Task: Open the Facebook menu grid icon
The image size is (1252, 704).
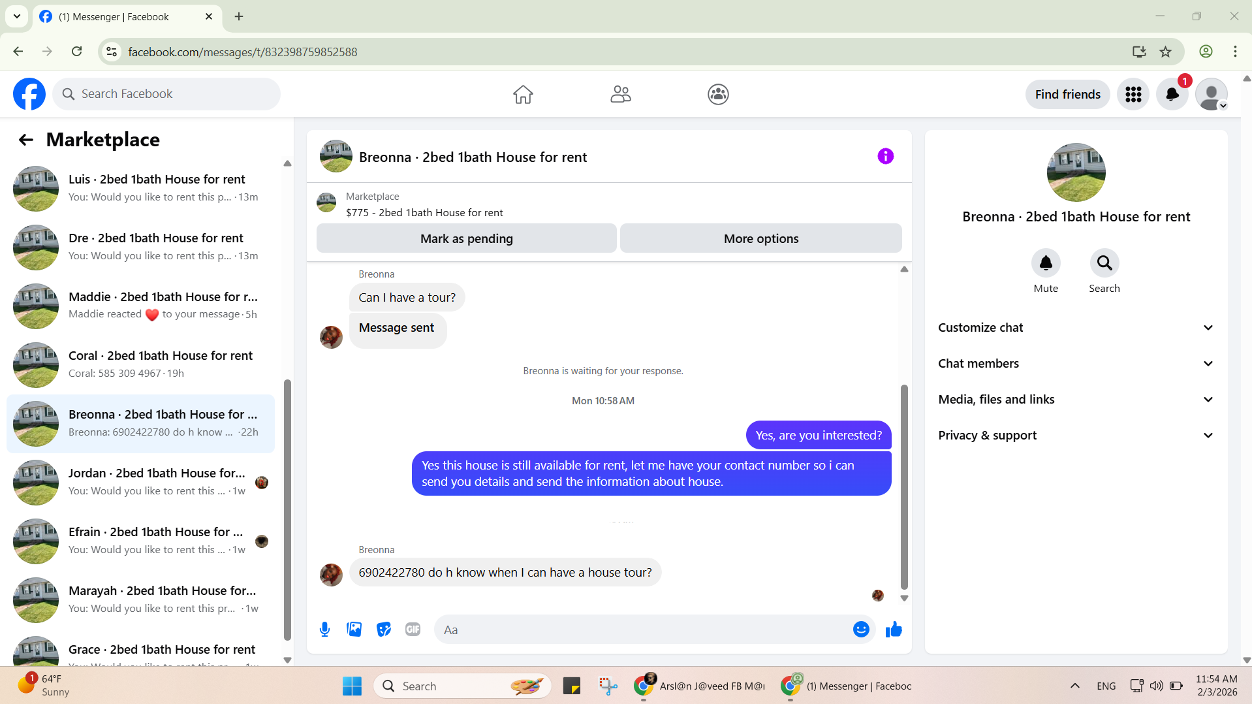Action: coord(1133,95)
